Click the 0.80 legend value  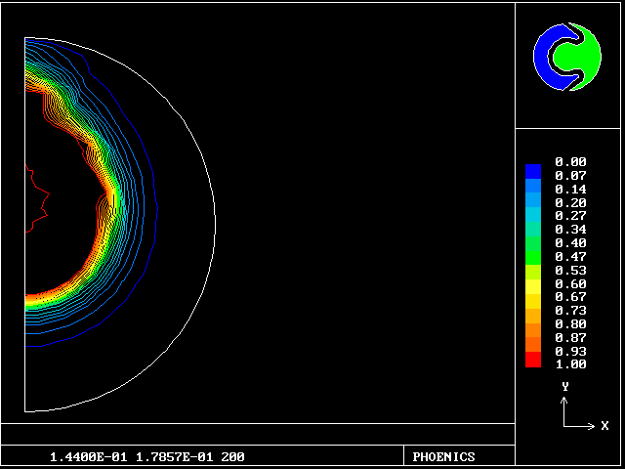coord(570,323)
